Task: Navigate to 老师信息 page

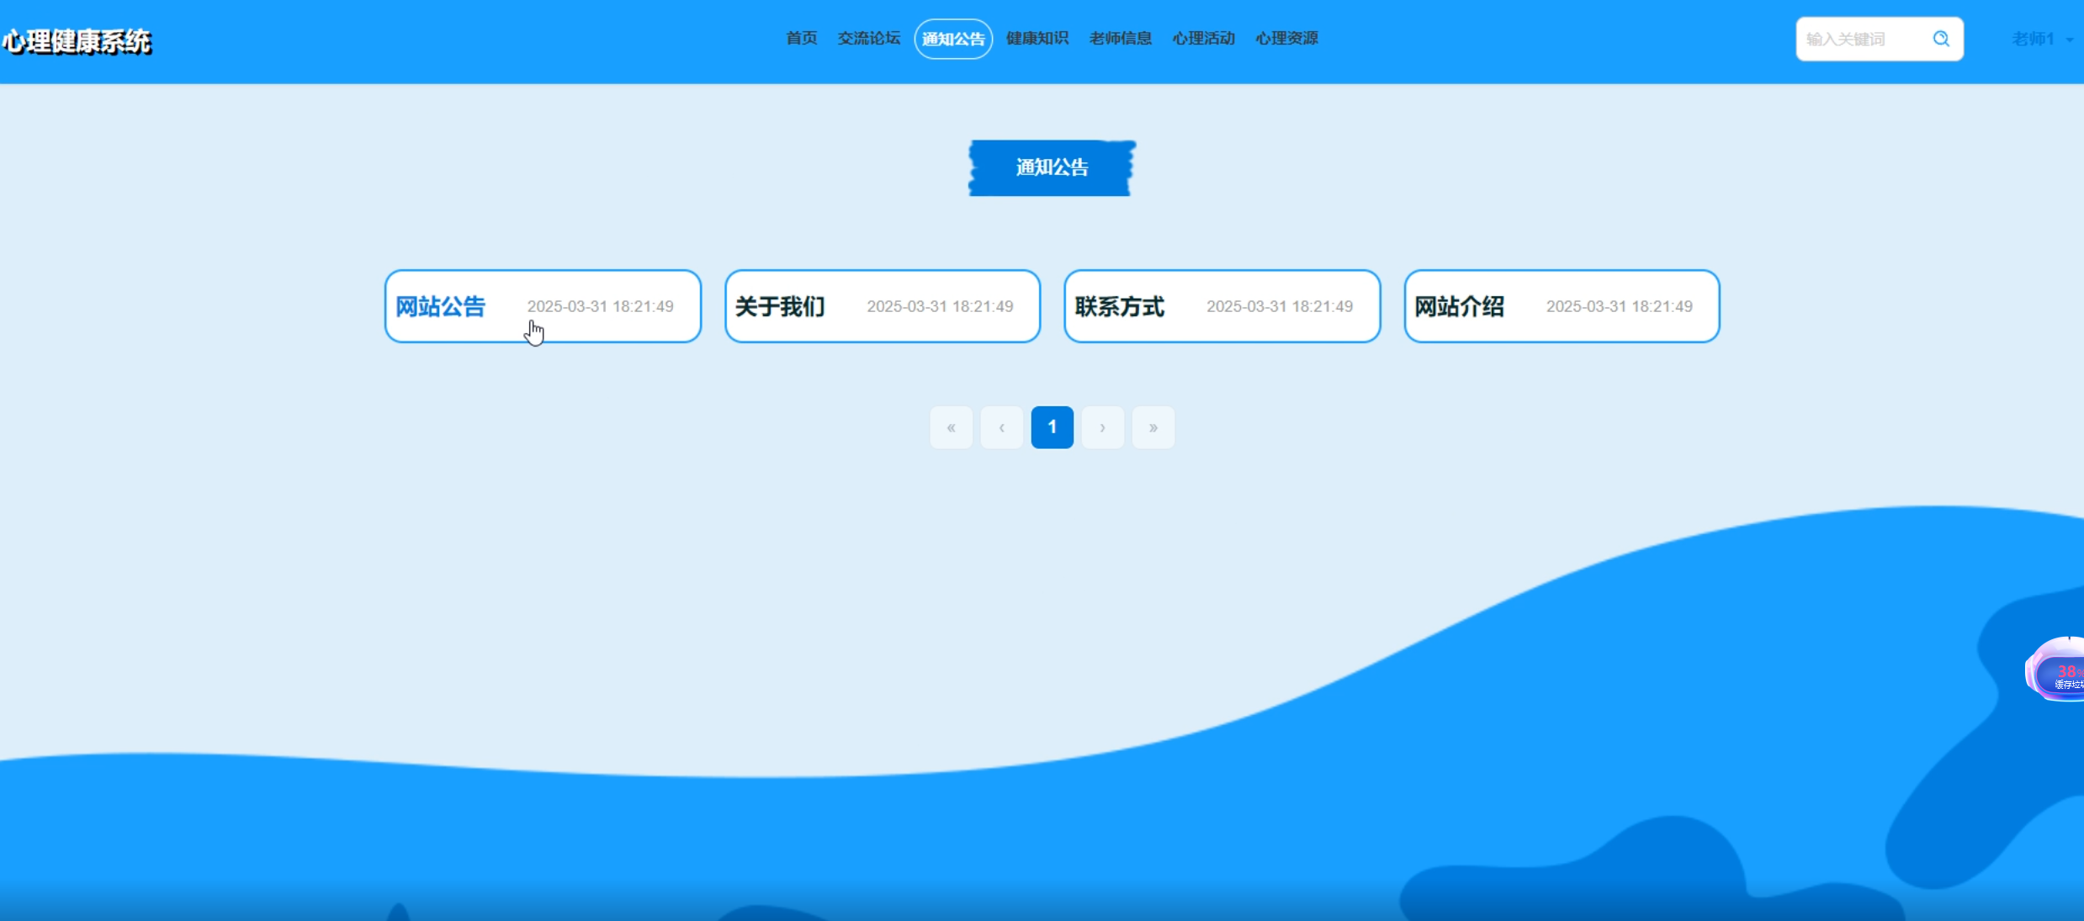Action: coord(1120,39)
